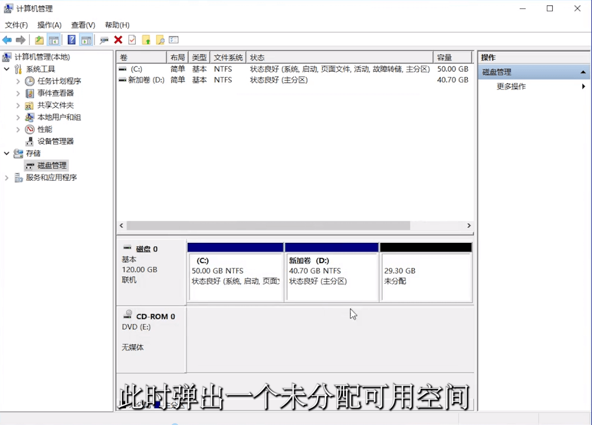The height and width of the screenshot is (425, 592).
Task: Select the 新加卷 (D:) 40.70 GB partition block
Action: [332, 273]
